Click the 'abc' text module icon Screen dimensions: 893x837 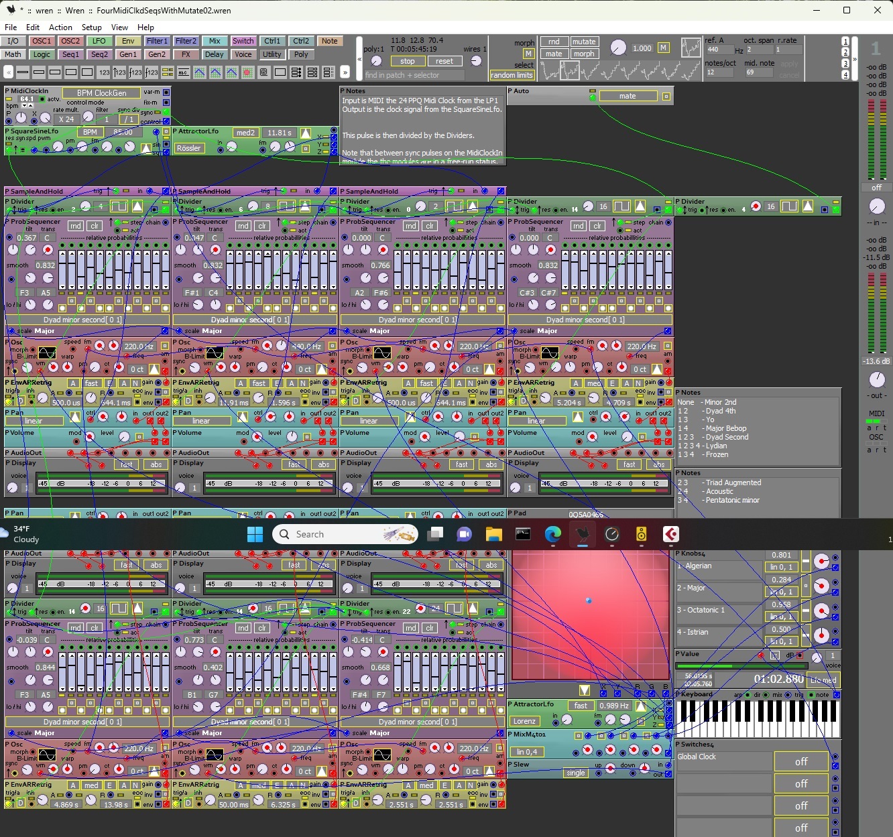click(183, 72)
